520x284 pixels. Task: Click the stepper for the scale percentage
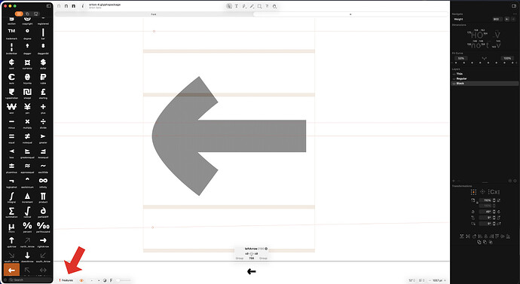point(494,200)
